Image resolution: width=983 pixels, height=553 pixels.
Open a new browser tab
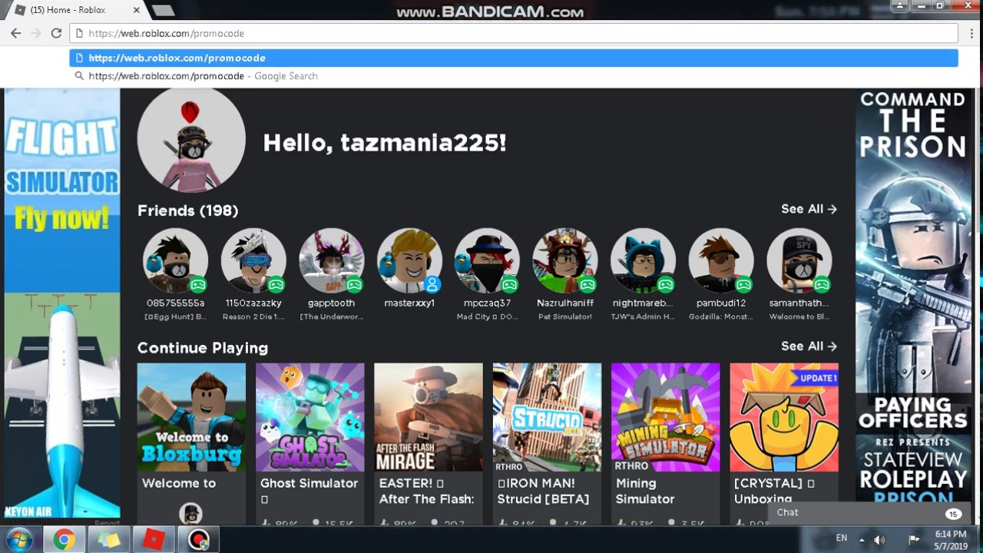[162, 10]
